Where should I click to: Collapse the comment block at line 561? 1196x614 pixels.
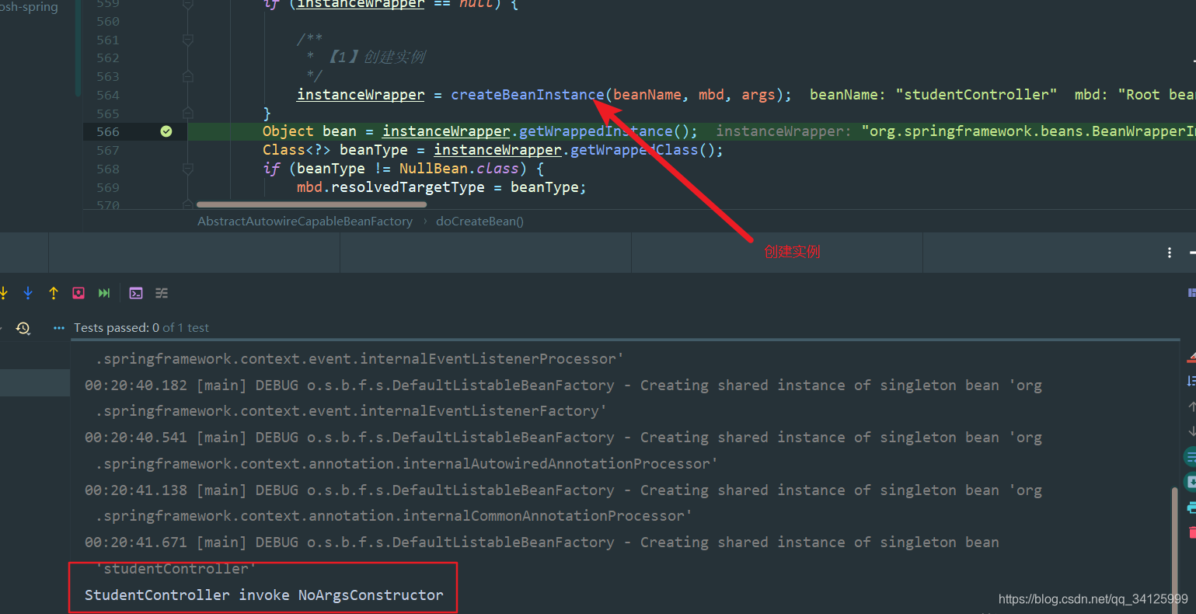pos(187,39)
